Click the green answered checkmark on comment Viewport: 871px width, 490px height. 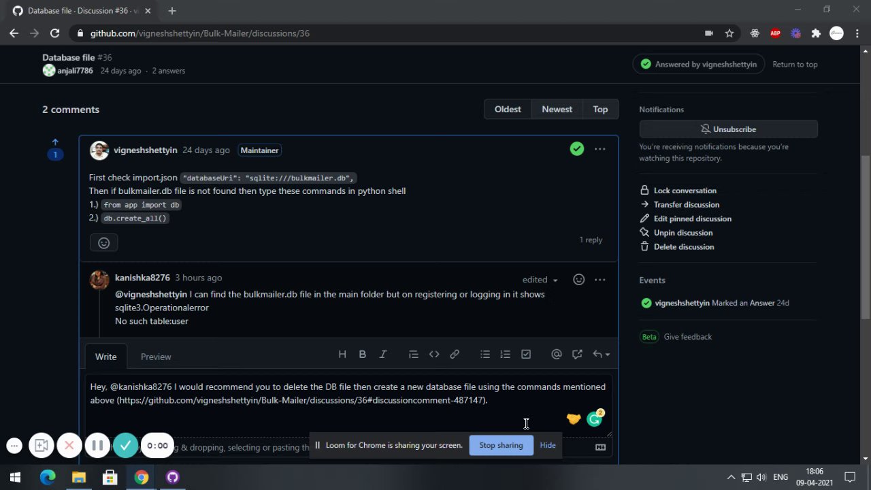pos(577,149)
